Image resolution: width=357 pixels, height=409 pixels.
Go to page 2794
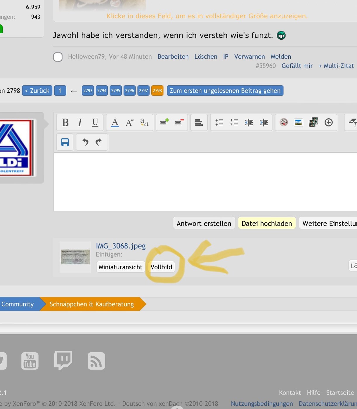point(102,91)
